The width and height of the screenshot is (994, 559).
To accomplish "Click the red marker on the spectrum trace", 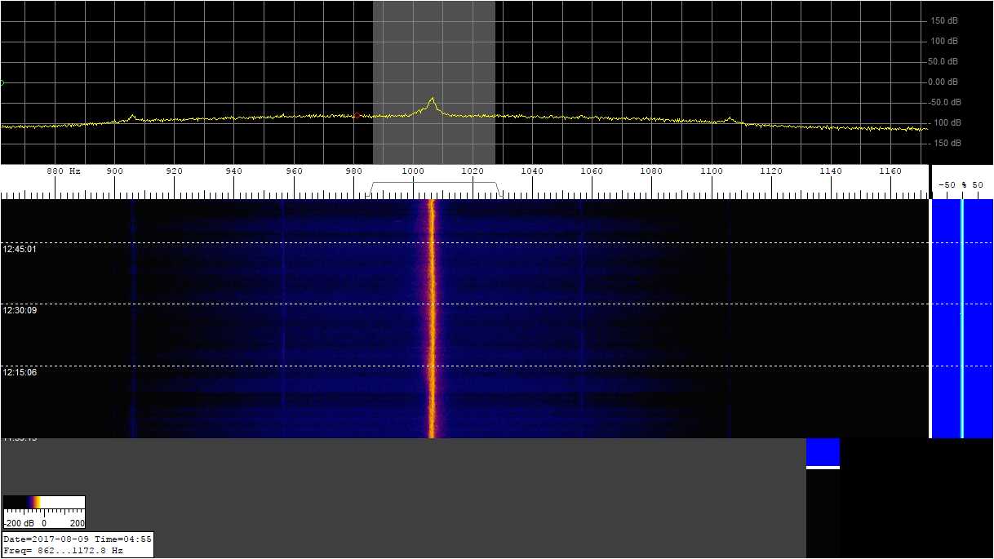I will [357, 115].
